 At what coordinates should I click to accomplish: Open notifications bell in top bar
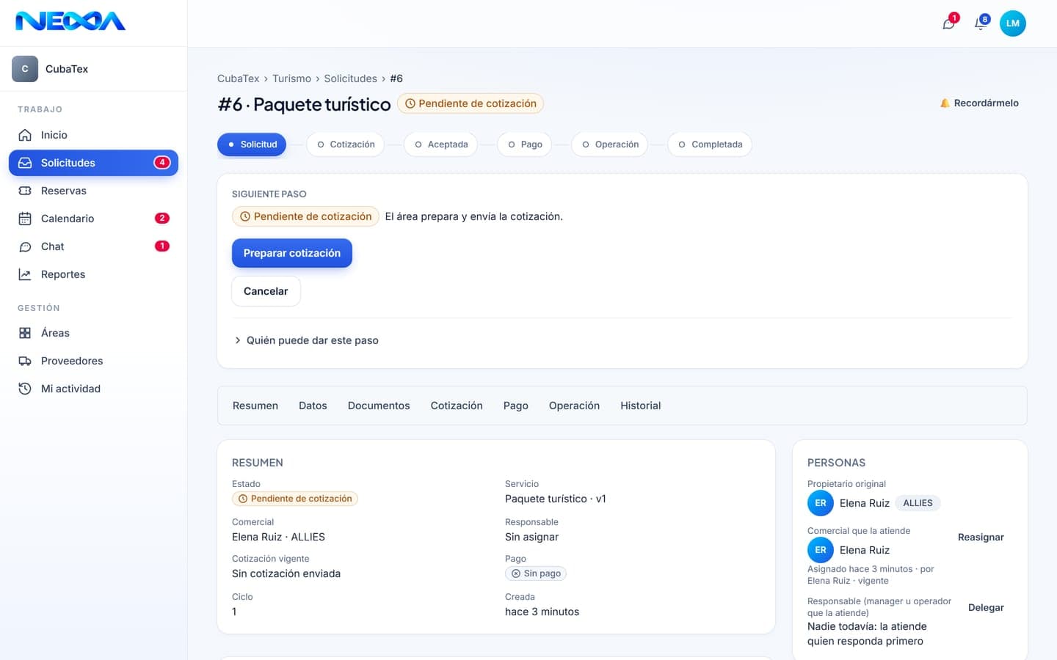click(x=980, y=23)
